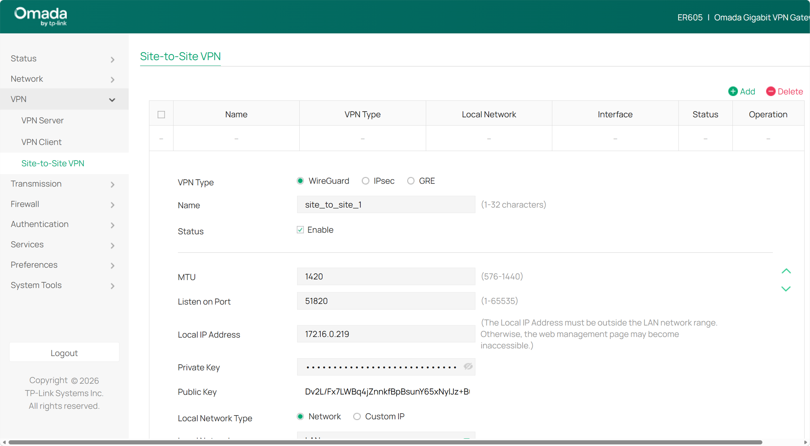Click the green down arrow chevron

pyautogui.click(x=786, y=289)
